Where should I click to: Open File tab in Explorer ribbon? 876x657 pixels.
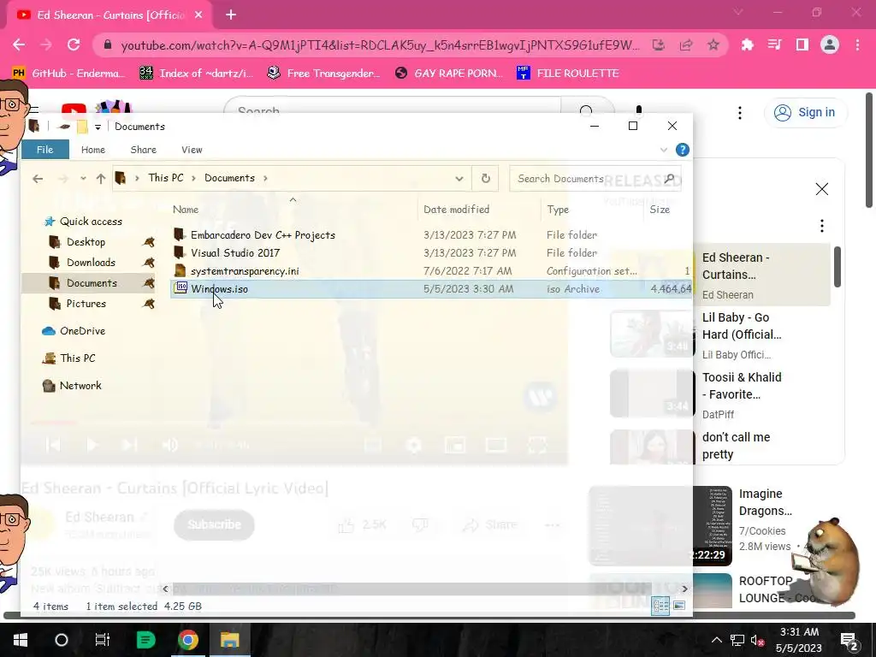(x=44, y=150)
